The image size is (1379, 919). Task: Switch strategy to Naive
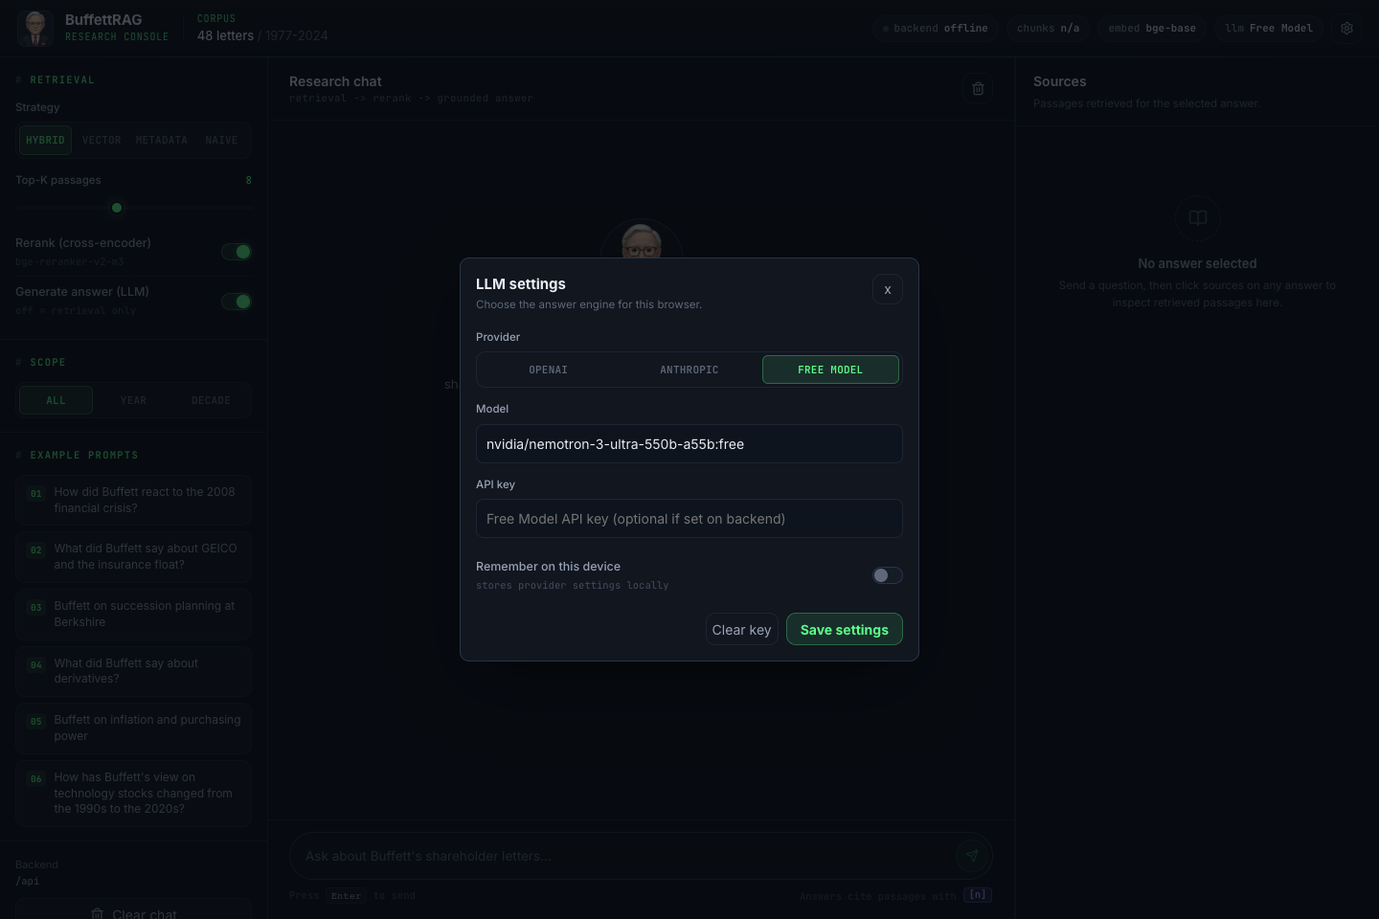[221, 140]
